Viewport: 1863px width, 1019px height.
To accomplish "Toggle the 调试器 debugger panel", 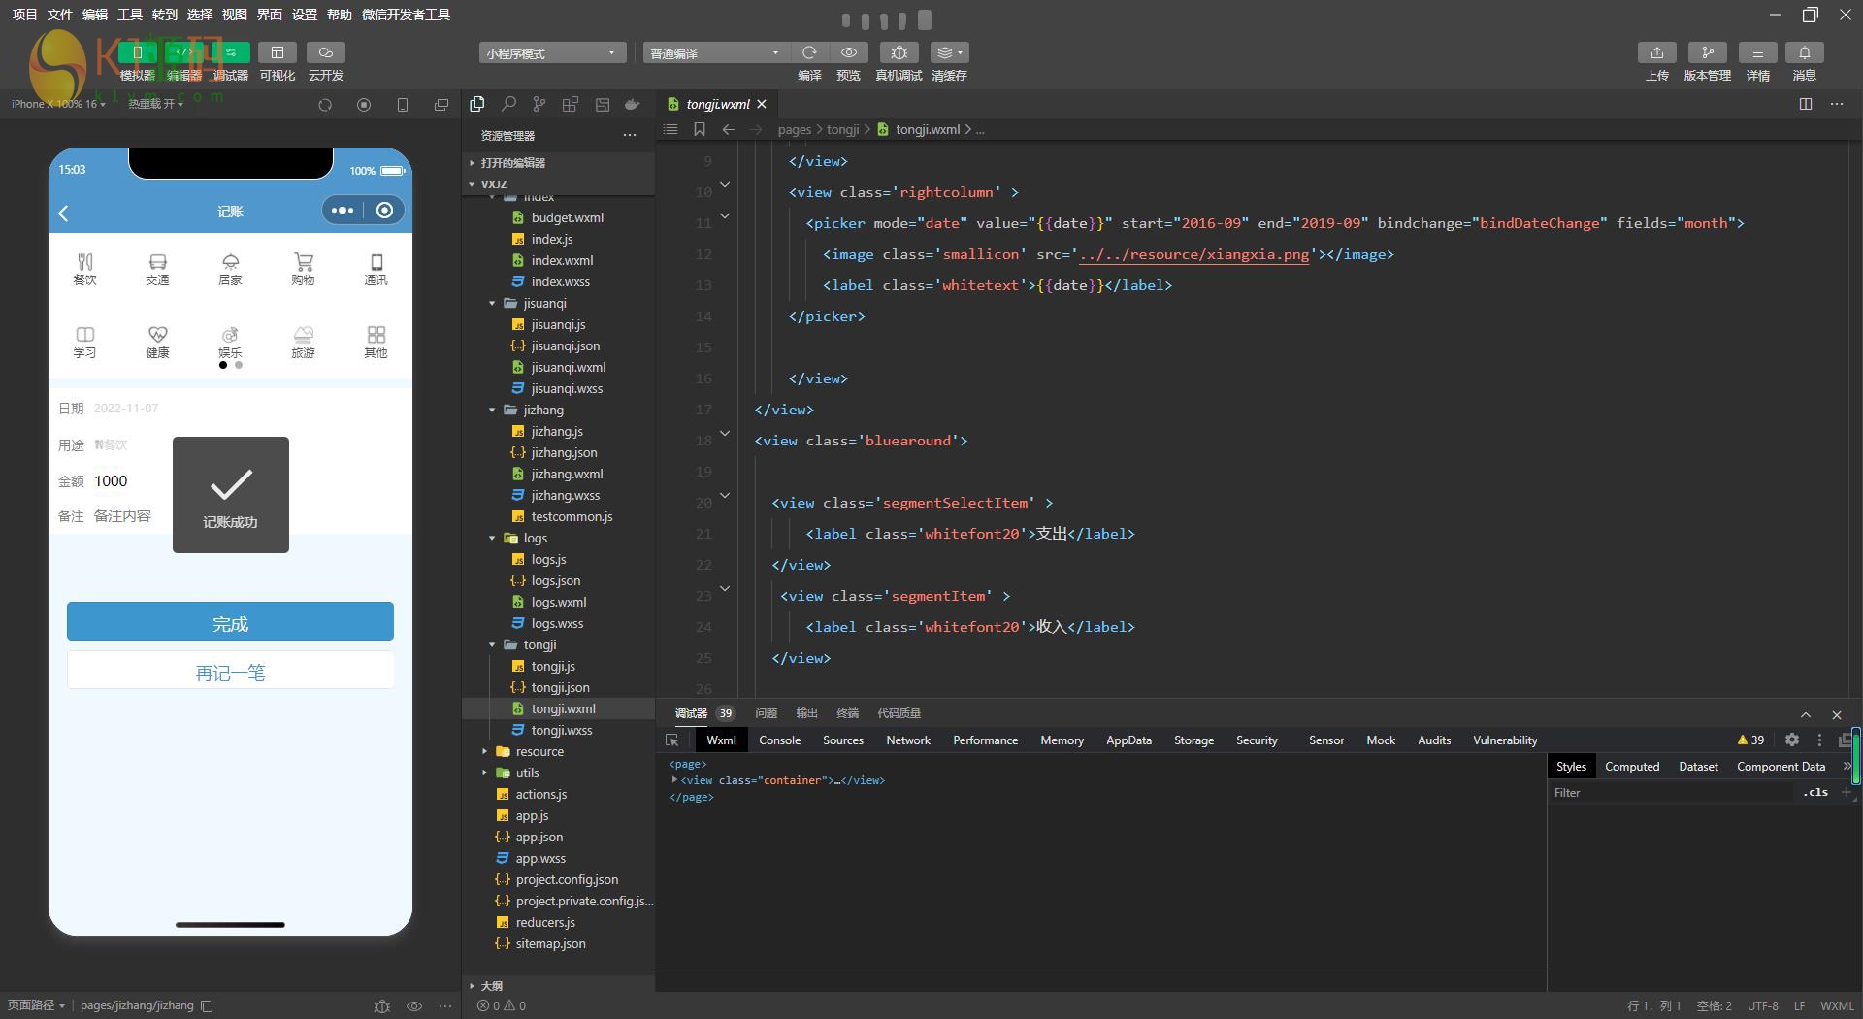I will pos(230,52).
